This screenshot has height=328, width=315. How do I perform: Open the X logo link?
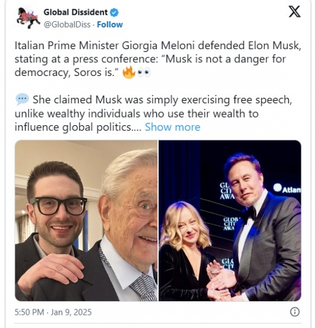point(294,11)
